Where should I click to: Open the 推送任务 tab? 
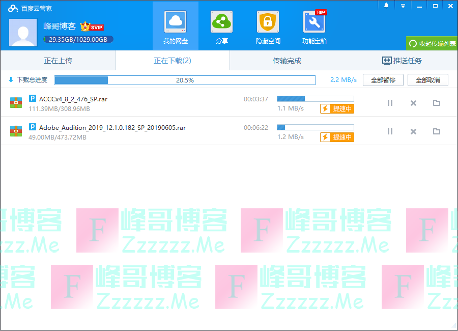[402, 61]
